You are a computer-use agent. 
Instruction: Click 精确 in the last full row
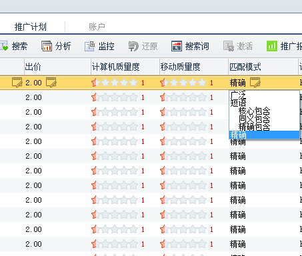[238, 244]
